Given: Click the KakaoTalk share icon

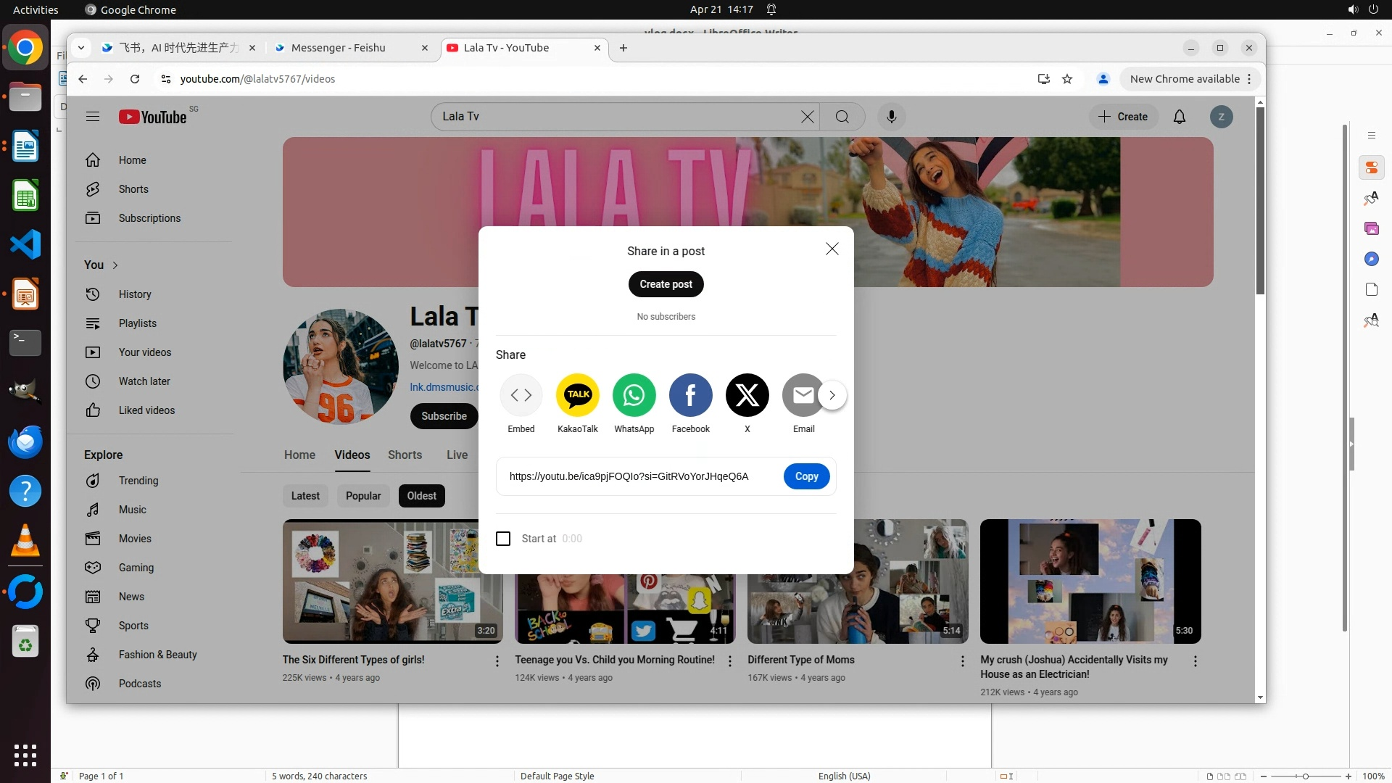Looking at the screenshot, I should coord(578,395).
